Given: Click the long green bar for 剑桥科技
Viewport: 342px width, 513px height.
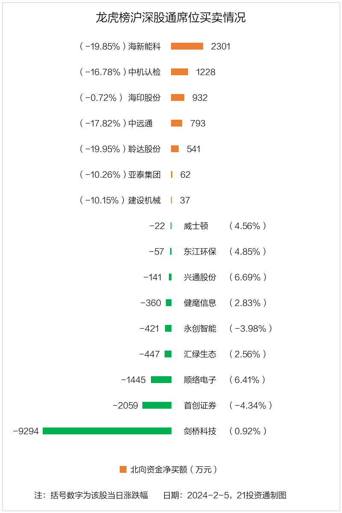Looking at the screenshot, I should coord(107,431).
